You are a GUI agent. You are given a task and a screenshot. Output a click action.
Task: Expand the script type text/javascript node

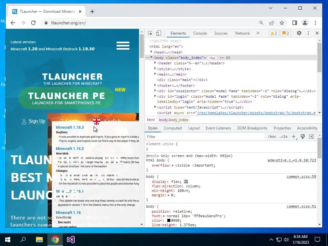pyautogui.click(x=155, y=107)
